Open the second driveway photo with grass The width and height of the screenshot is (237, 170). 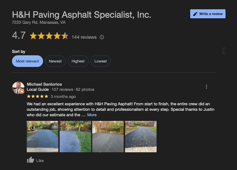[75, 137]
